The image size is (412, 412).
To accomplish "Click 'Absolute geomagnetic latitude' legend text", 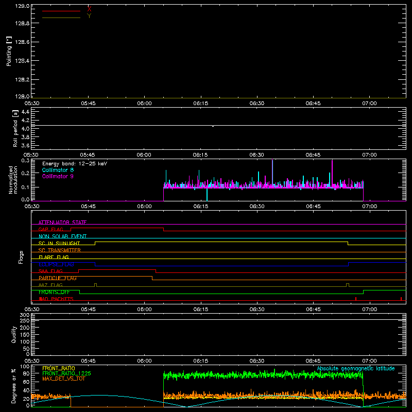I will 356,368.
